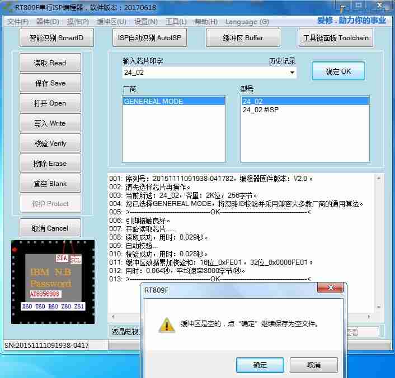Open the 工具链面板 Toolchain panel
This screenshot has width=395, height=378.
coord(336,38)
